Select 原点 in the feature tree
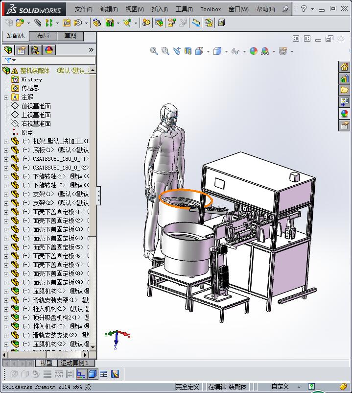This screenshot has width=352, height=393. [x=27, y=132]
